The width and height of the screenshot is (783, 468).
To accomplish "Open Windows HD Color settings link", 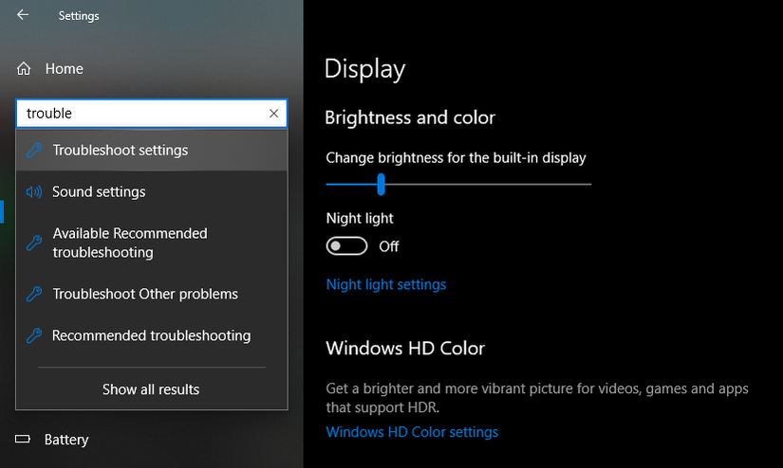I will pos(412,432).
